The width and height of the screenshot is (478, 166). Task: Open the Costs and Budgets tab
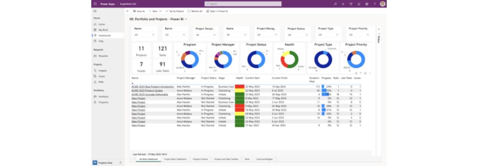264,159
